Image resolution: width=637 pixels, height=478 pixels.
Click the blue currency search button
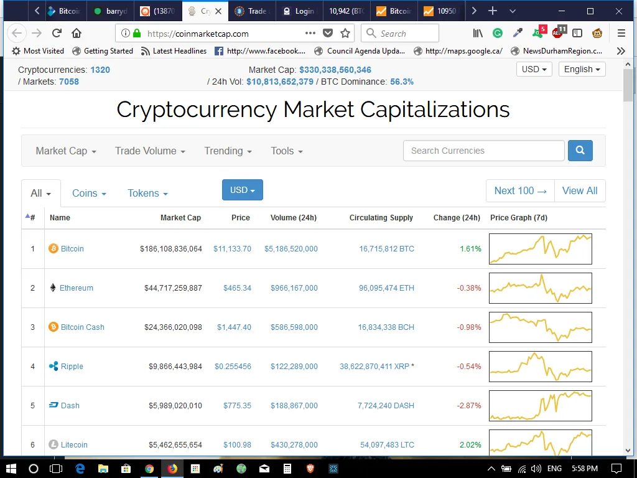[x=580, y=151]
